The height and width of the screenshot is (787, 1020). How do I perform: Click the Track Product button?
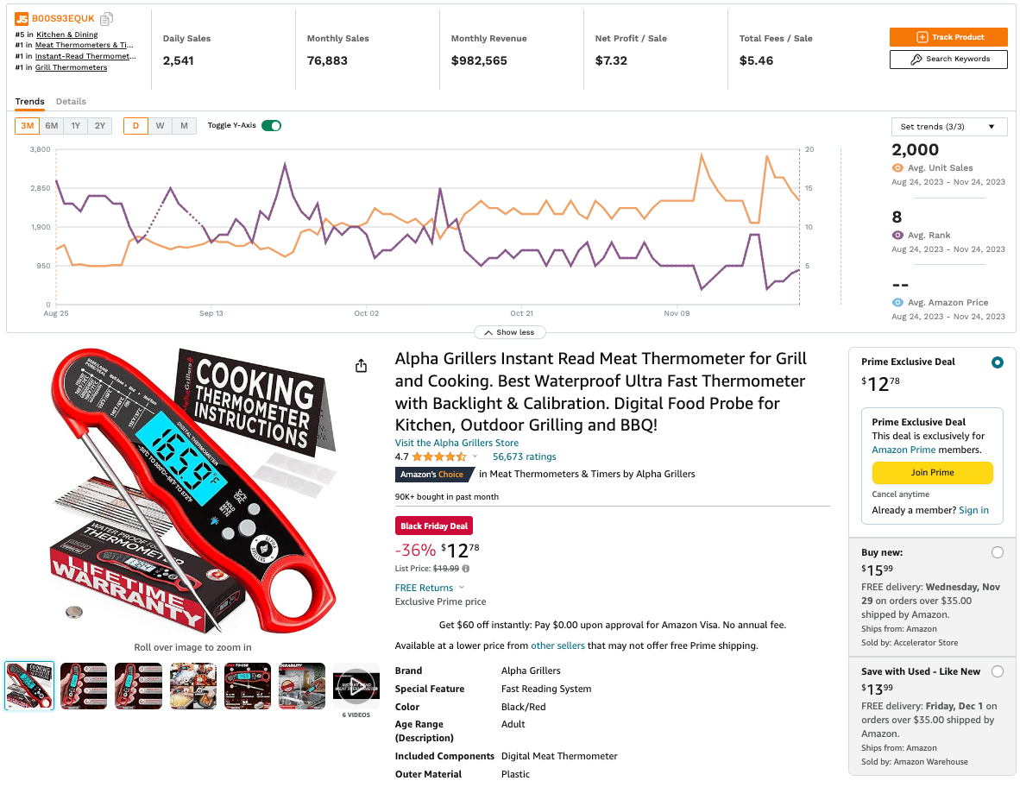[948, 37]
